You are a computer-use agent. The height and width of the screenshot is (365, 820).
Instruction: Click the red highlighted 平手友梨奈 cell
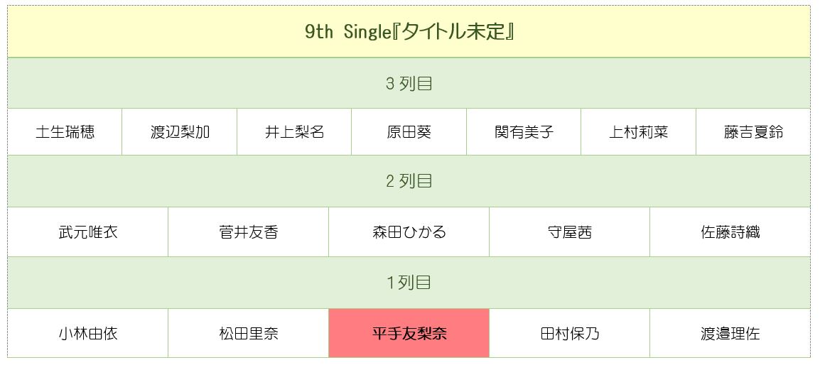click(409, 333)
